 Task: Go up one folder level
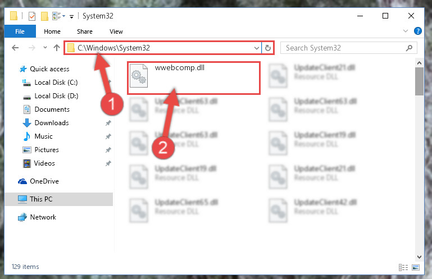(57, 48)
